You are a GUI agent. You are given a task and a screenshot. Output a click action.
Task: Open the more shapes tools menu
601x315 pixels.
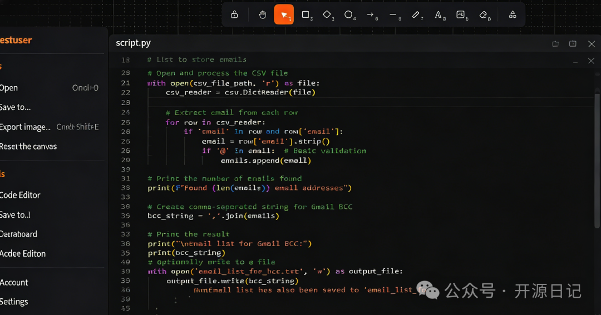pos(513,15)
